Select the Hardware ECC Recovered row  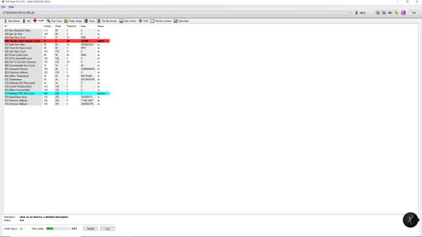57,83
